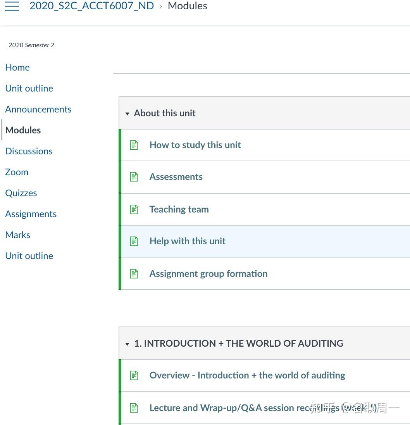Click the About this unit module title
Viewport: 410px width, 425px height.
165,113
